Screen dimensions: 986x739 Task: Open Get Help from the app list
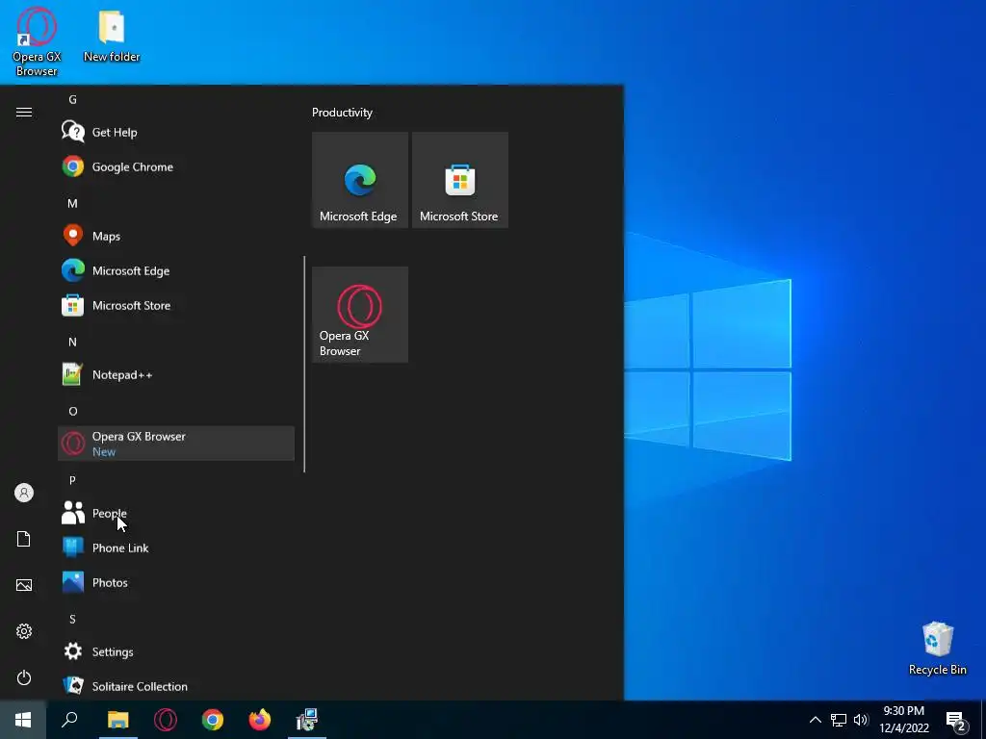pos(176,132)
